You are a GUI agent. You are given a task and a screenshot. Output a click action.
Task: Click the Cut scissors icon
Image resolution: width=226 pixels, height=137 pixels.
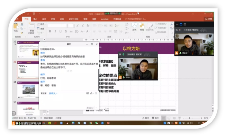[x=22, y=24]
